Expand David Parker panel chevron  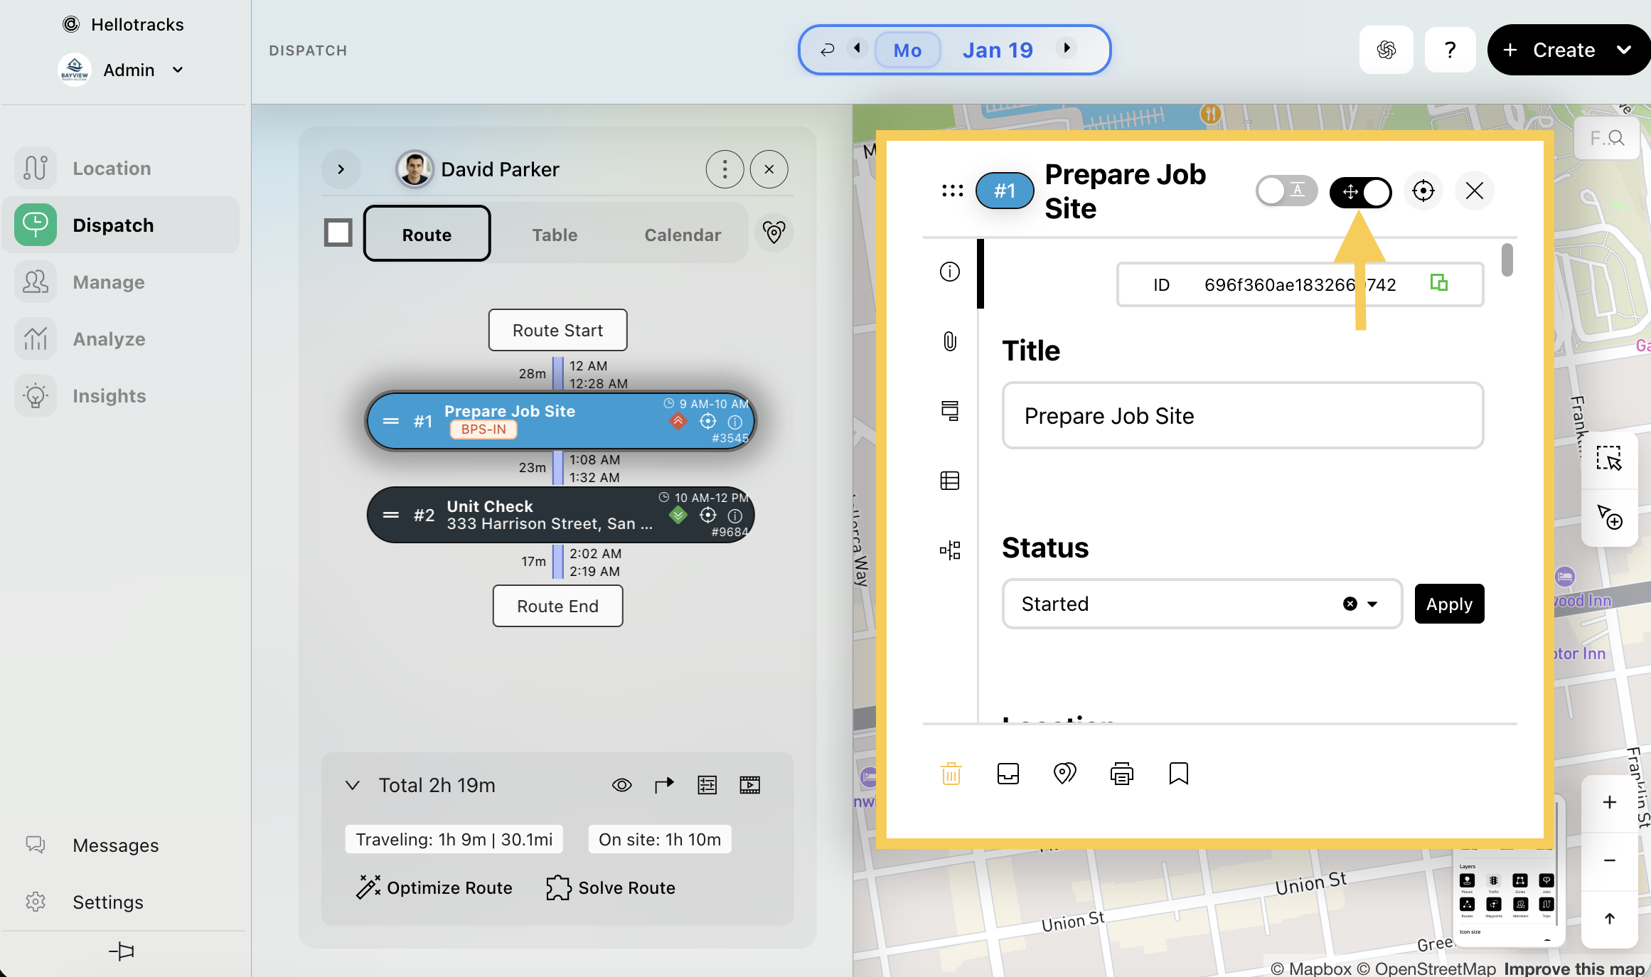point(341,169)
